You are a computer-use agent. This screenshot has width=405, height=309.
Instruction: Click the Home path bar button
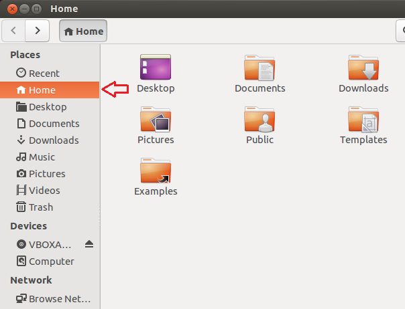(x=83, y=31)
